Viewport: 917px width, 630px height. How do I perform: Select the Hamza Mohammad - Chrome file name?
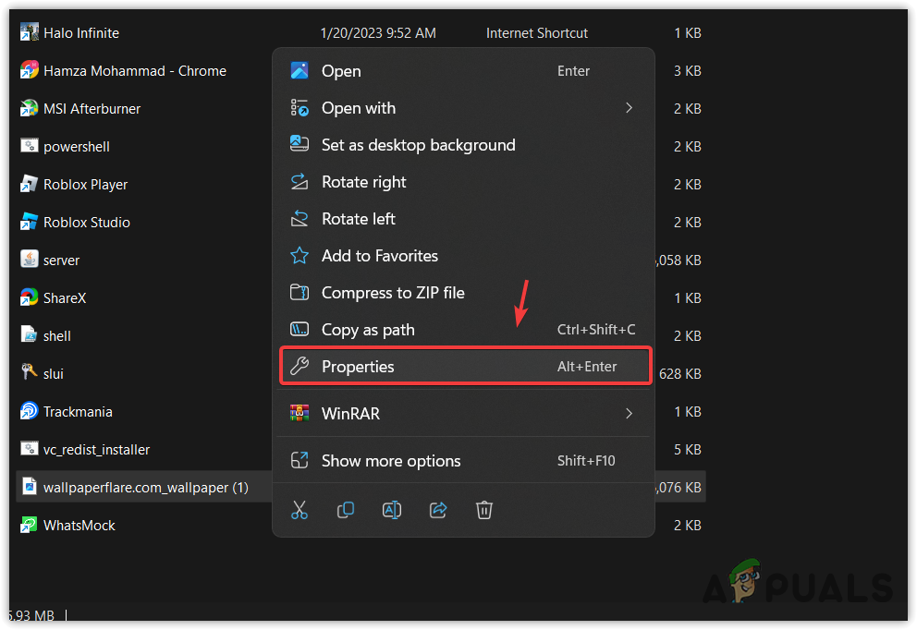[135, 71]
